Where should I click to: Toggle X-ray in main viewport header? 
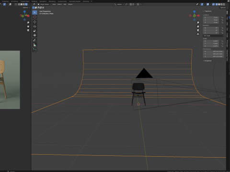coord(213,4)
